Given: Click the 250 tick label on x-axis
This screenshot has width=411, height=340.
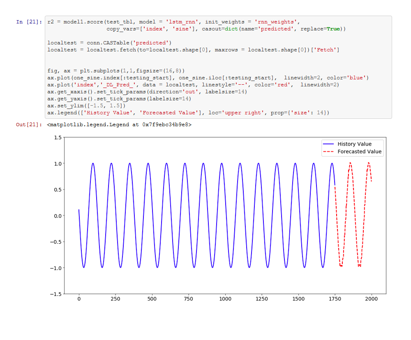Looking at the screenshot, I should pos(115,300).
